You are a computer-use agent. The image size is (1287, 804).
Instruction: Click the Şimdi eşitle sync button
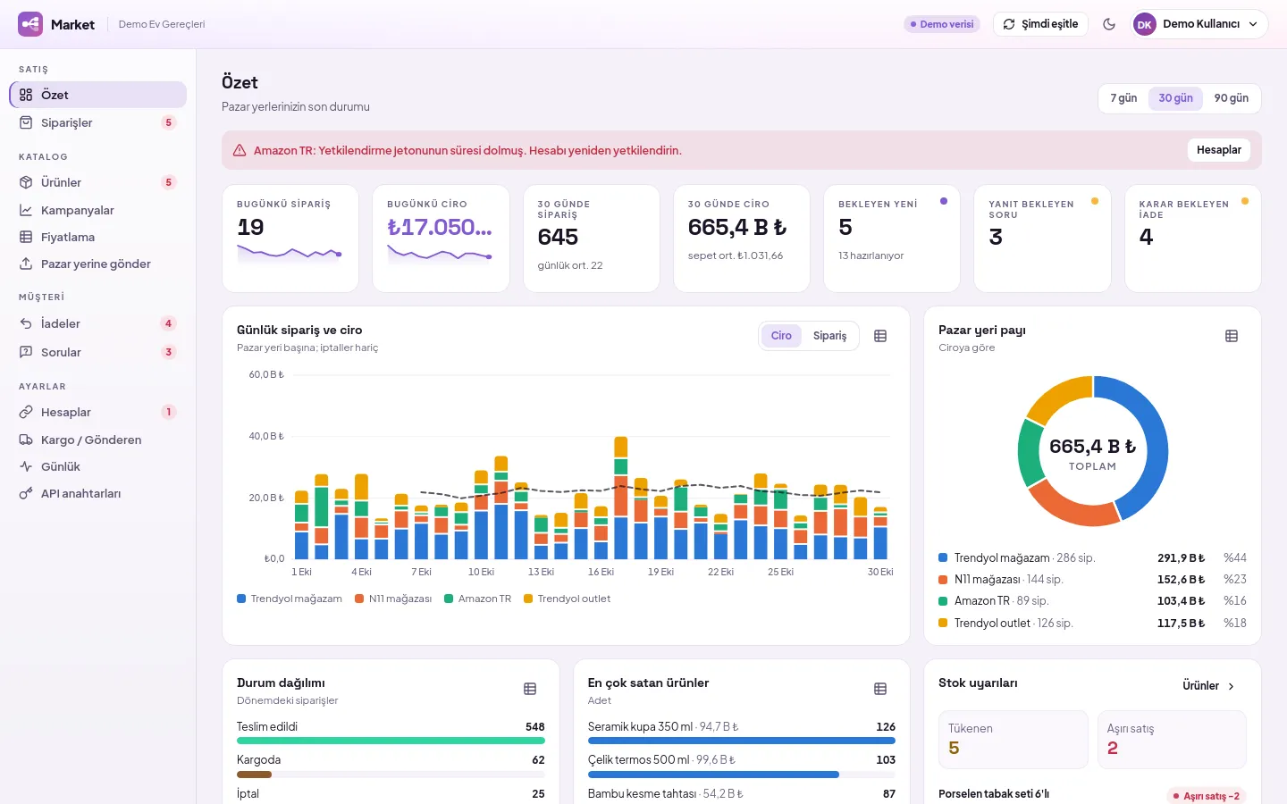[x=1040, y=24]
